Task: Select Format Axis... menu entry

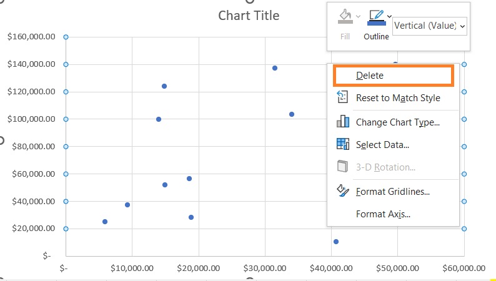Action: coord(383,214)
